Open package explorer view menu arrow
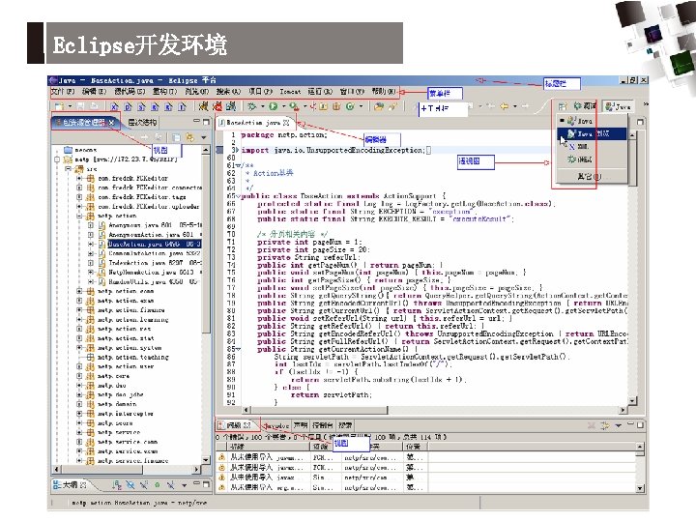The image size is (696, 522). [203, 137]
